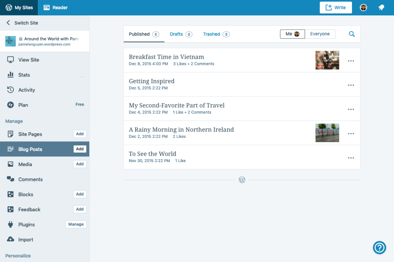Screen dimensions: 394x262
Task: Click the user profile avatar in top bar
Action: [363, 8]
